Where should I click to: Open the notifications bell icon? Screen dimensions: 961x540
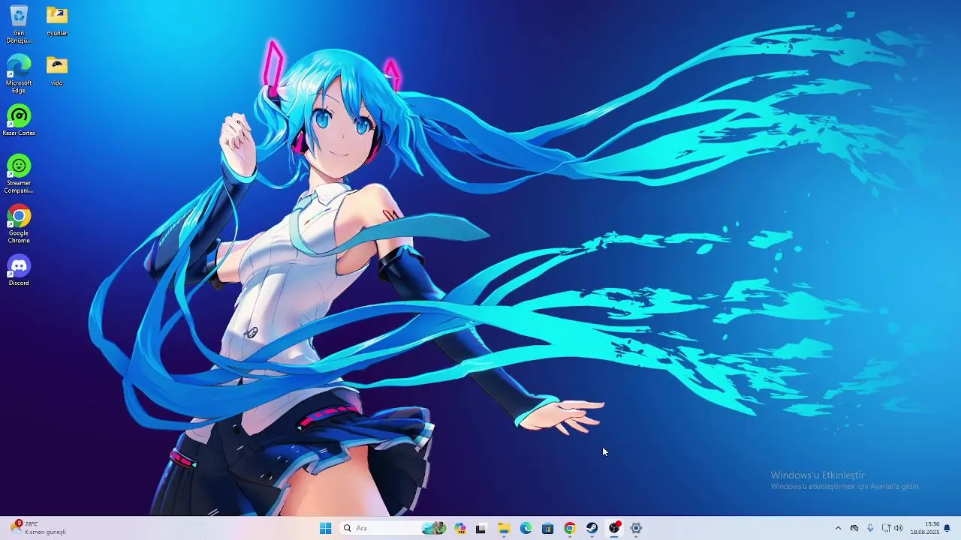coord(947,528)
